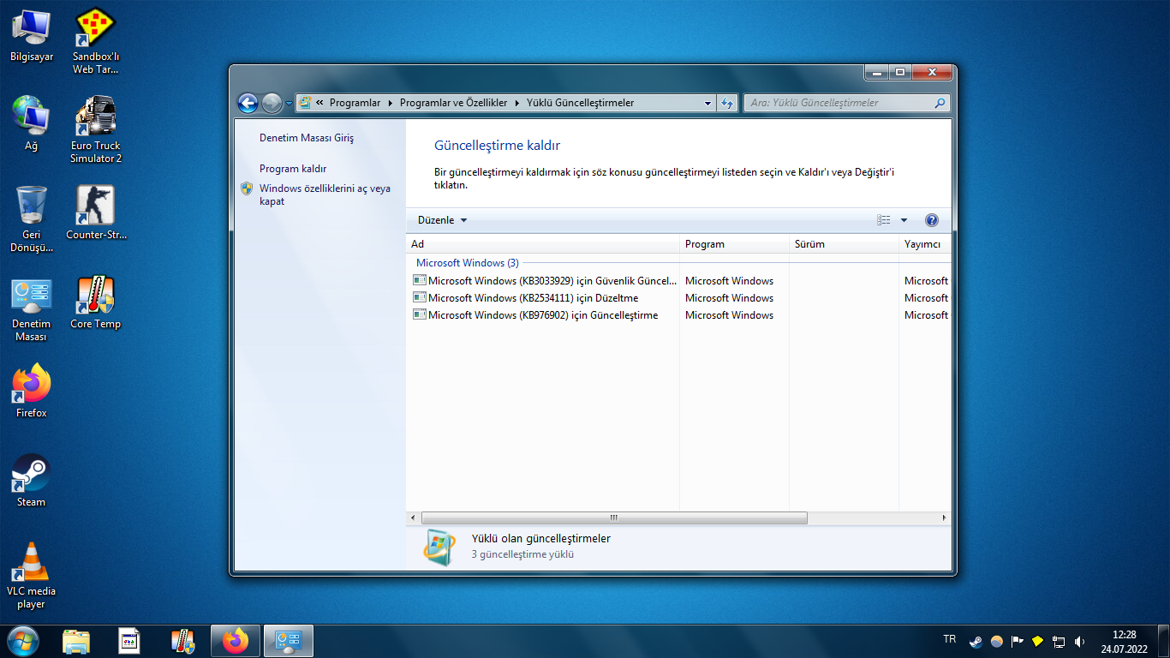Click the Firefox taskbar button
Image resolution: width=1170 pixels, height=658 pixels.
tap(235, 641)
